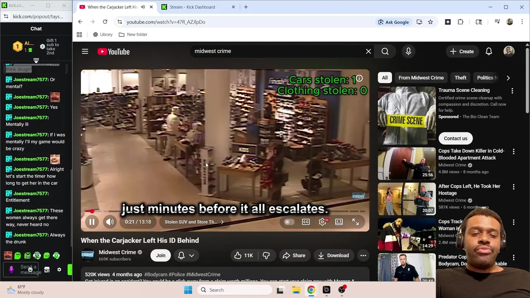Clear the 'midwest crime' search text
Screen dimensions: 530x298
(x=369, y=51)
